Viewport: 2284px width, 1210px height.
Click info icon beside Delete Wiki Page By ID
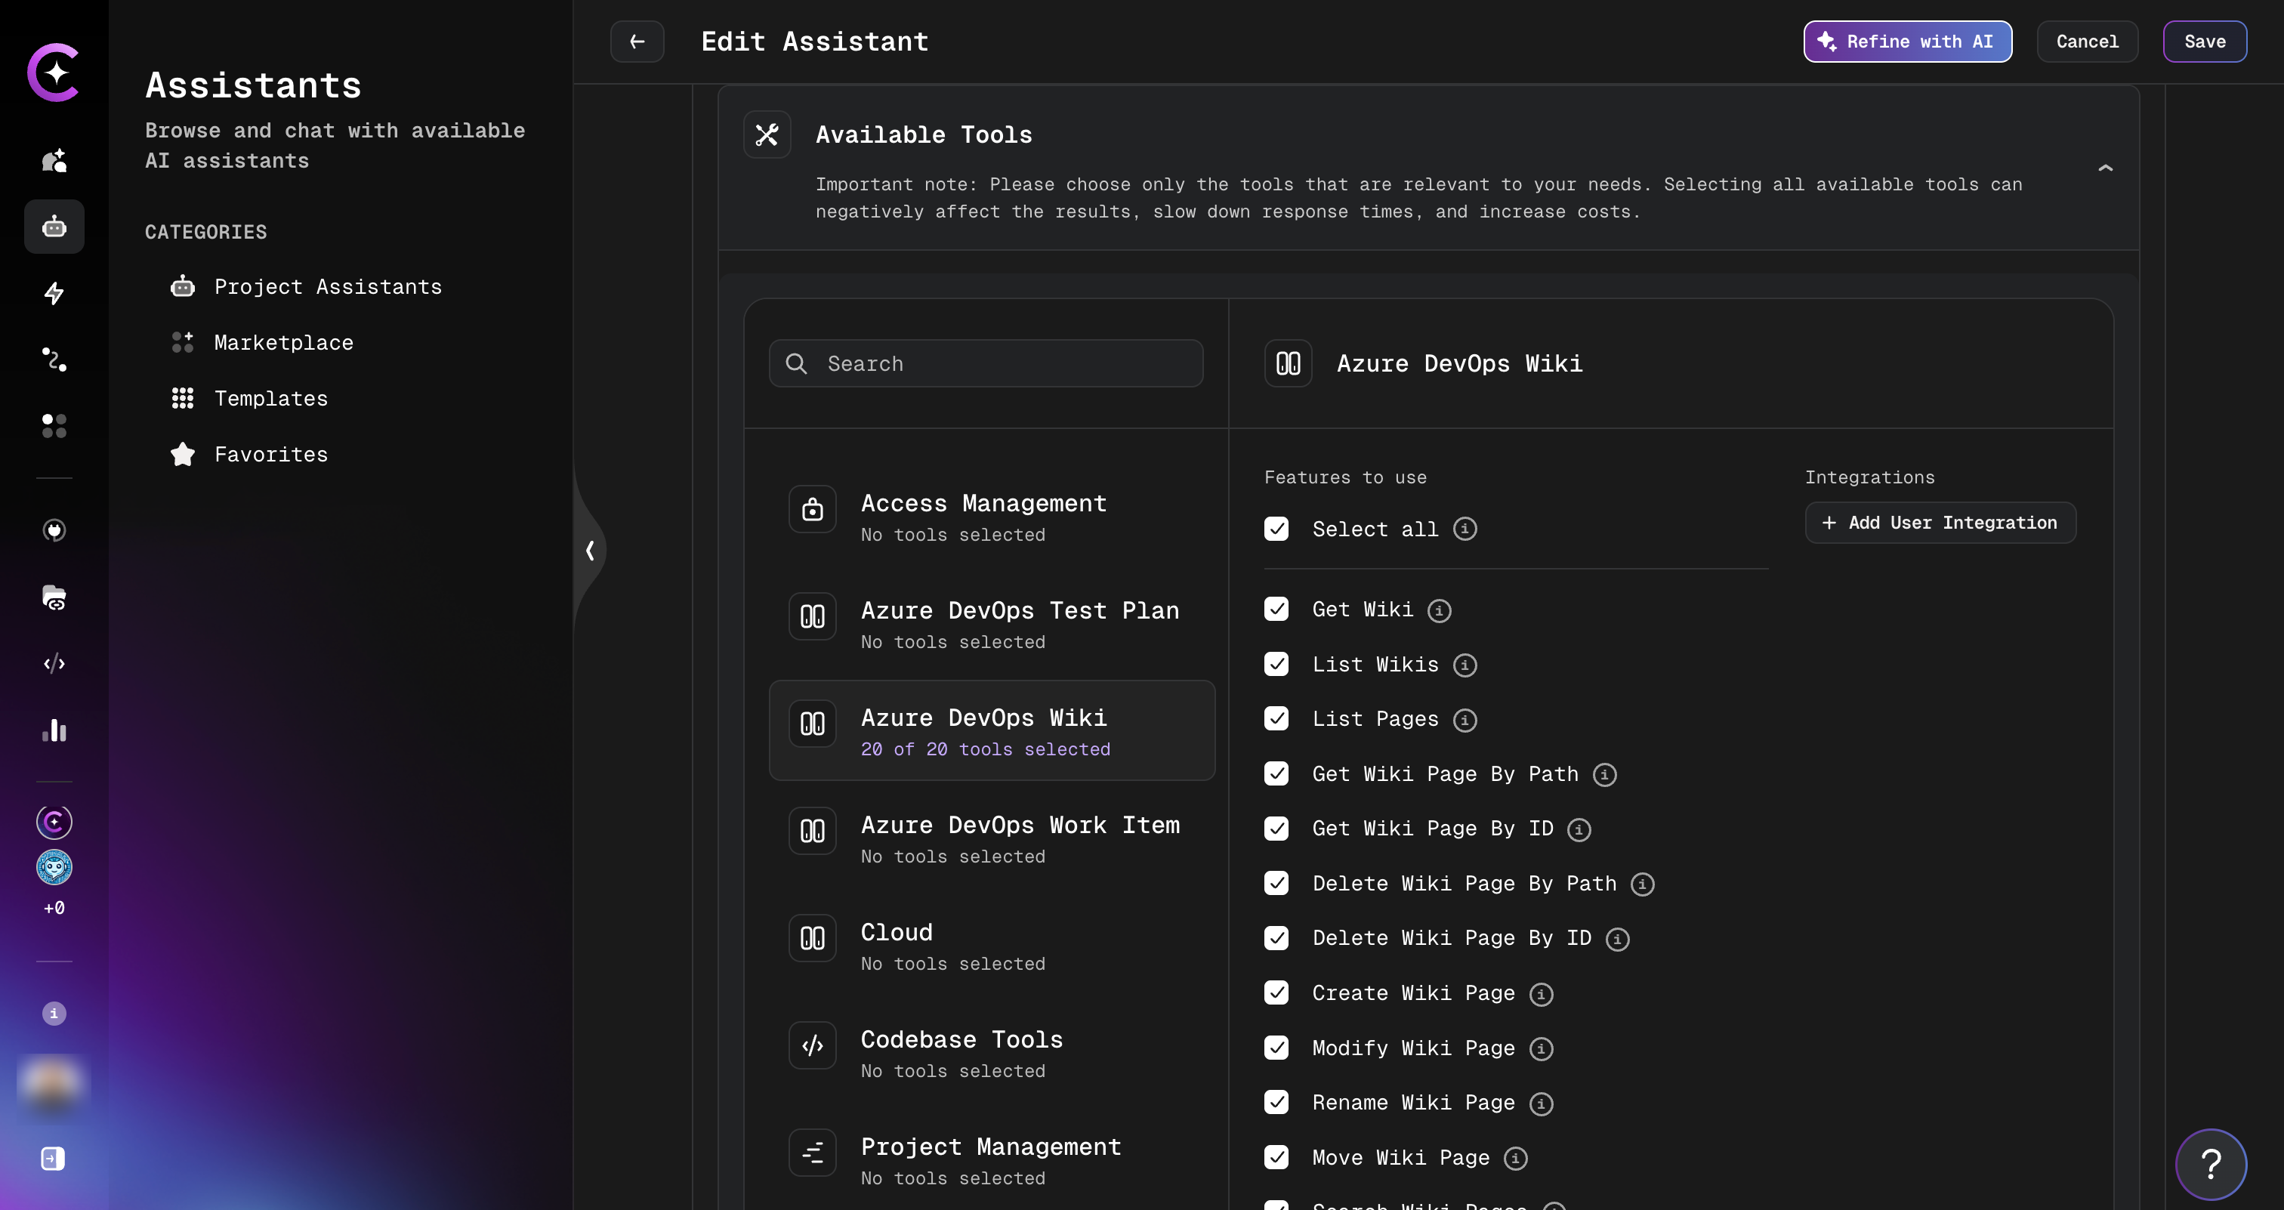pyautogui.click(x=1618, y=939)
